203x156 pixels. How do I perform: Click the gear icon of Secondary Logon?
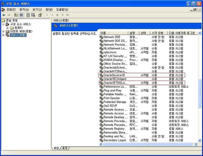101,140
